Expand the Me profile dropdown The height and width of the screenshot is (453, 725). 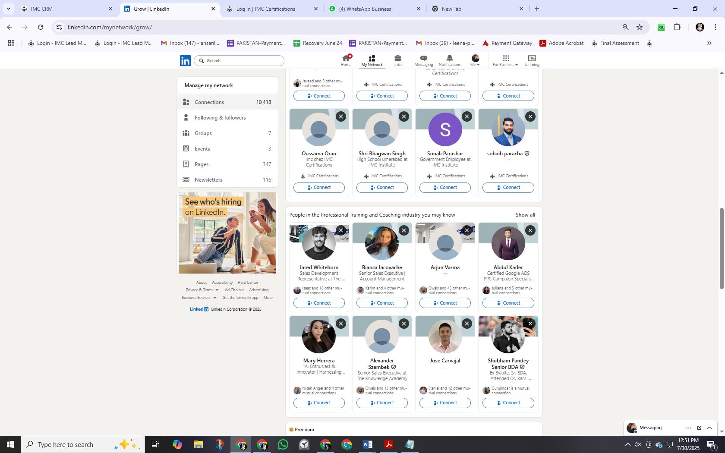coord(475,60)
